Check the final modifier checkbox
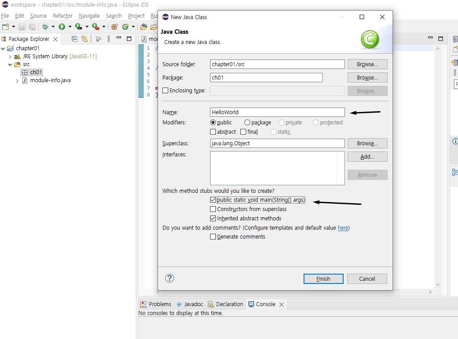This screenshot has height=339, width=458. pyautogui.click(x=243, y=132)
